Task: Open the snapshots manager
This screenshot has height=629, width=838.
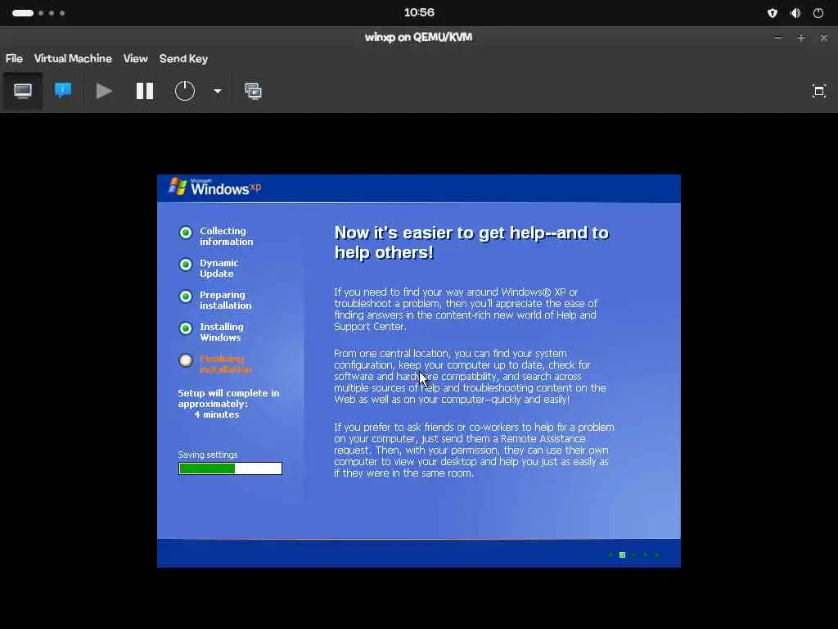Action: pos(254,91)
